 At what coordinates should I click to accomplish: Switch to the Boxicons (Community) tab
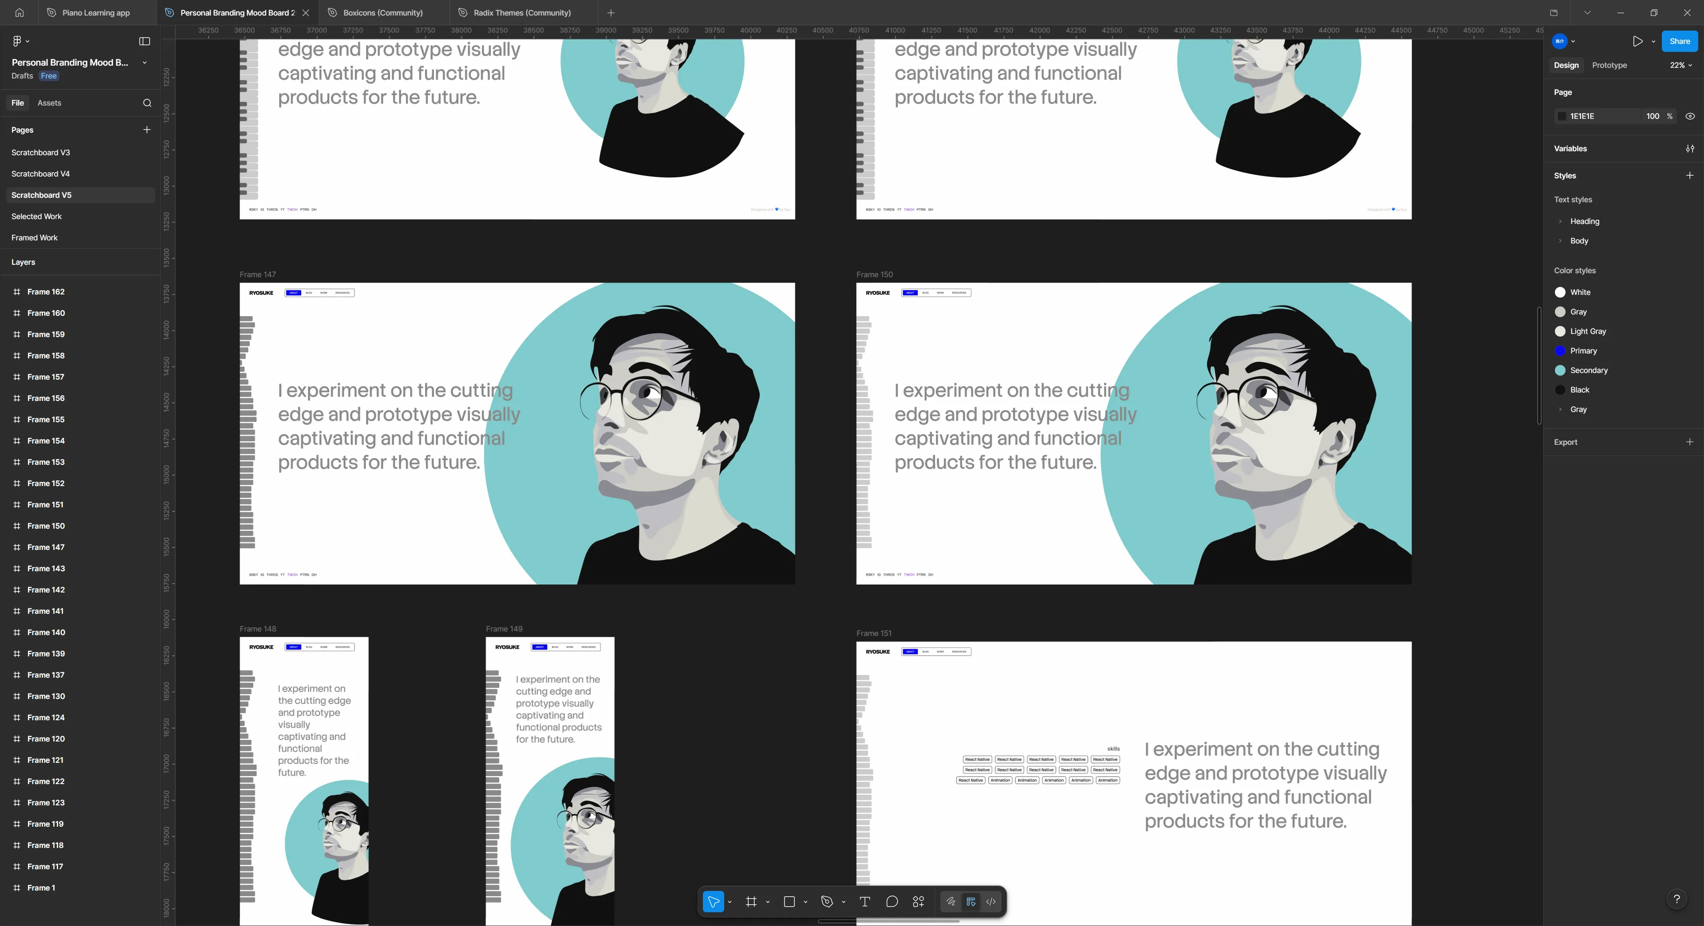[383, 12]
